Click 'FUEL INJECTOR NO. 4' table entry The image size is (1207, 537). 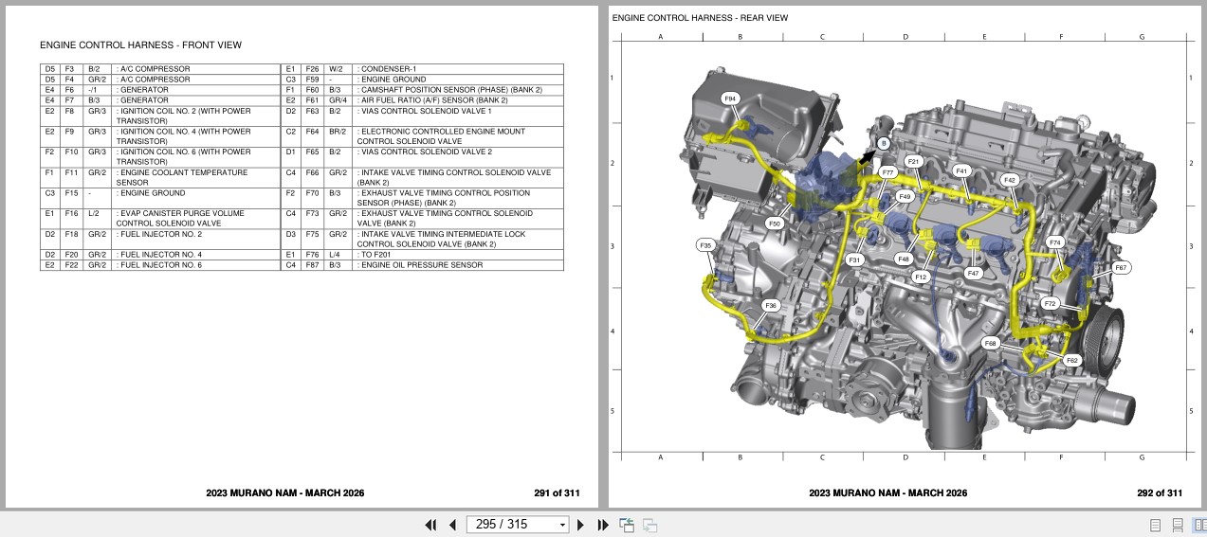[159, 255]
